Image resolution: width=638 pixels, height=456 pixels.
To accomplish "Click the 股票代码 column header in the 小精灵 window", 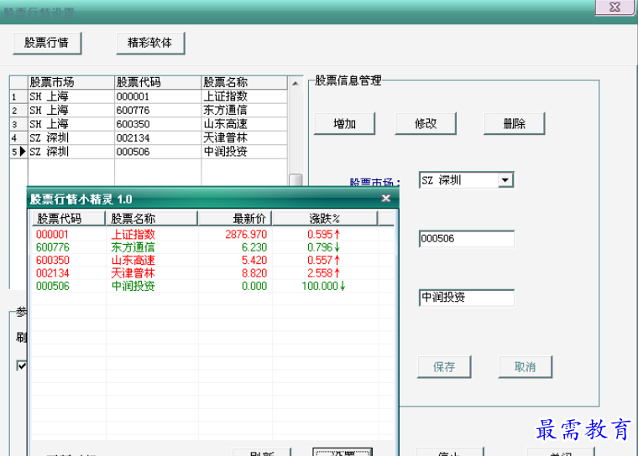I will (x=69, y=219).
